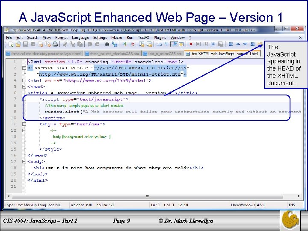Collapse the comment fold on line 12
This screenshot has width=308, height=231.
24,130
